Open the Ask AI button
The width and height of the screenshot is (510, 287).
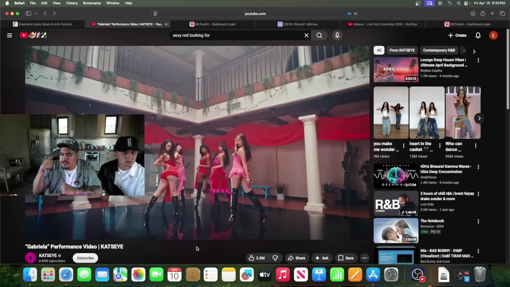322,258
